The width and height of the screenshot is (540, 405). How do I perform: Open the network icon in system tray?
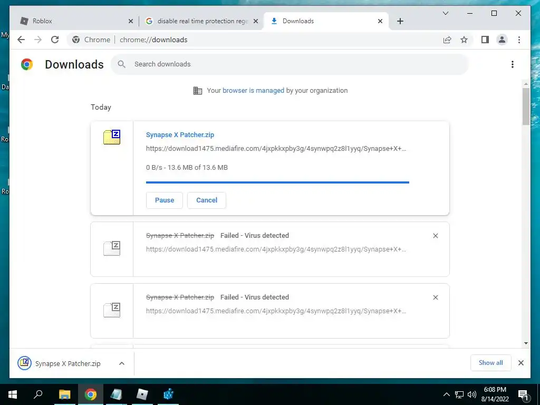(459, 394)
